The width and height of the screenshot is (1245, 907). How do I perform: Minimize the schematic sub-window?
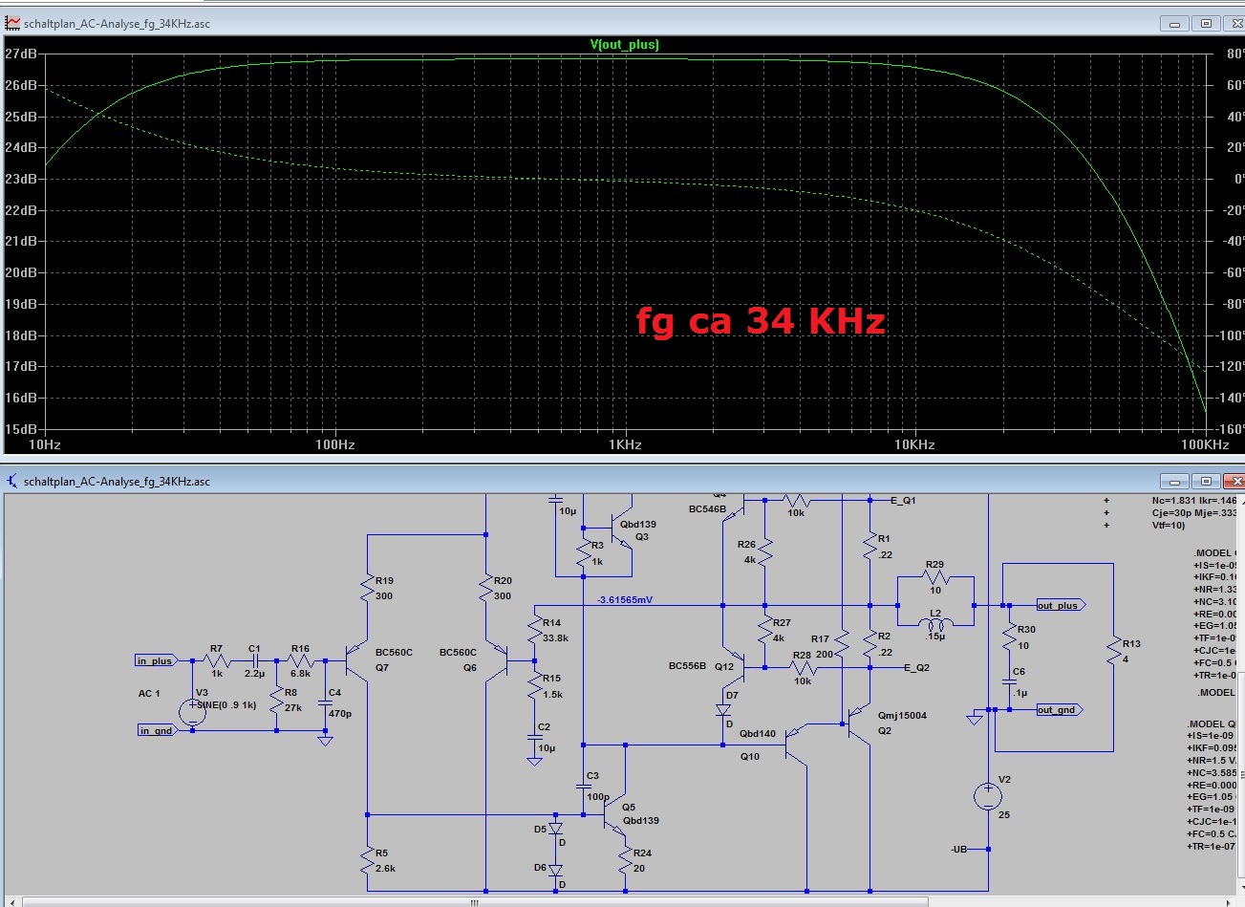(1175, 481)
